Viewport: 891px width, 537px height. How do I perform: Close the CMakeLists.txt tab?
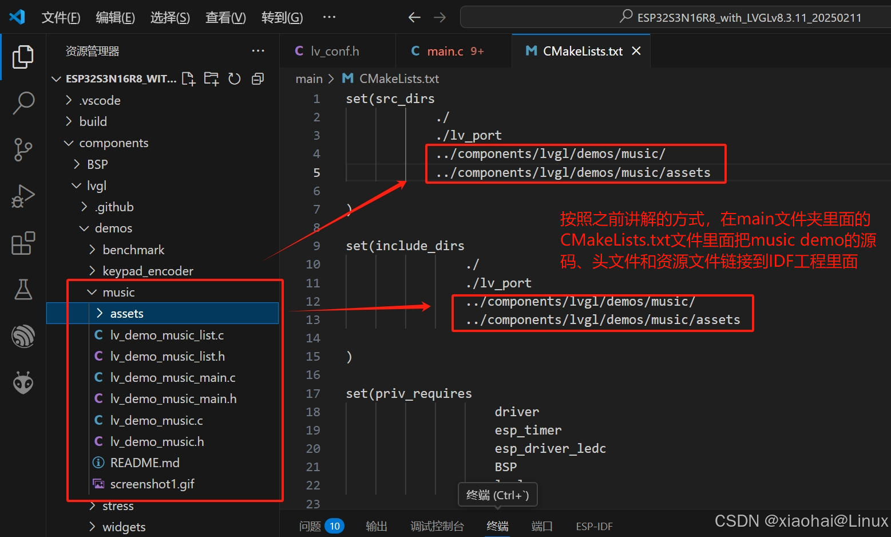point(636,51)
